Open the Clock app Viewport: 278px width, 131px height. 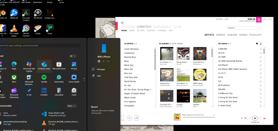74,92
